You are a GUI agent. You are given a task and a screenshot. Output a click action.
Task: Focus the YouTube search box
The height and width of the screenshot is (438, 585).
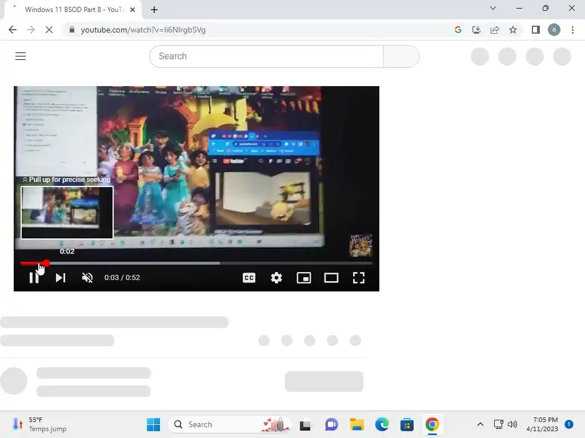266,56
